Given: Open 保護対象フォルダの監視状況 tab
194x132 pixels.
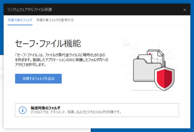Looking at the screenshot, I should click(55, 20).
